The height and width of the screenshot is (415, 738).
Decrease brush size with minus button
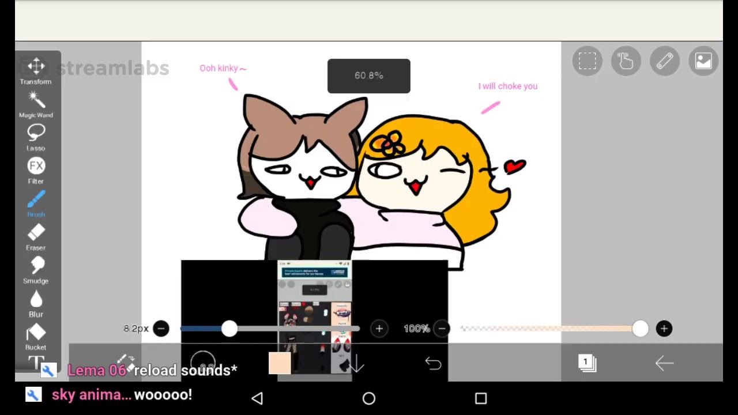(161, 329)
